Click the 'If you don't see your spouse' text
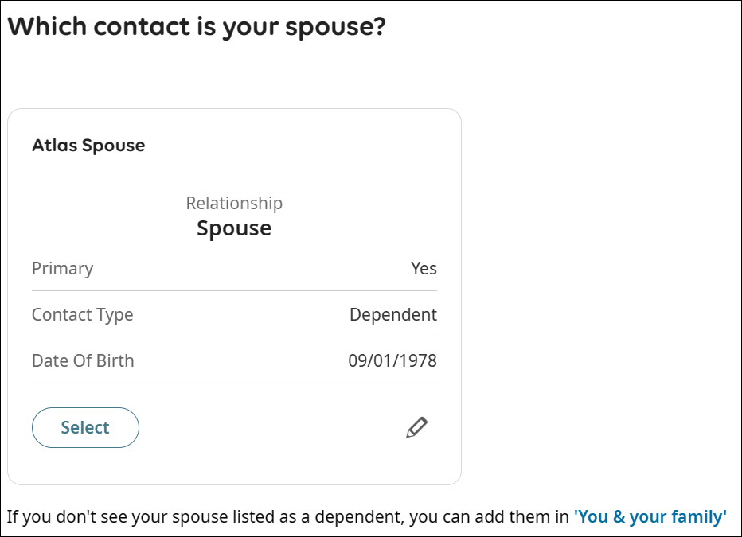Screen dimensions: 742x537 click(119, 517)
